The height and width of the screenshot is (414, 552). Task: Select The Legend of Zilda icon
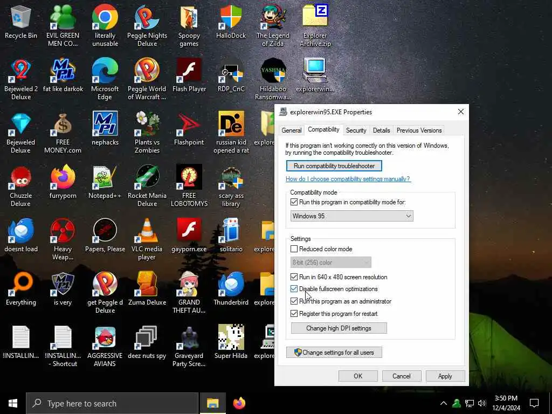[273, 26]
